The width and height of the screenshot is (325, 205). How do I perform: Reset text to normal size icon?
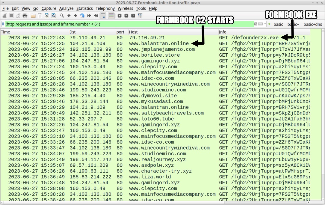133,16
